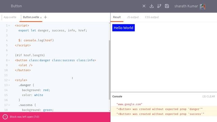The image size is (217, 122).
Task: Open sharath Kumar account name
Action: pos(186,6)
